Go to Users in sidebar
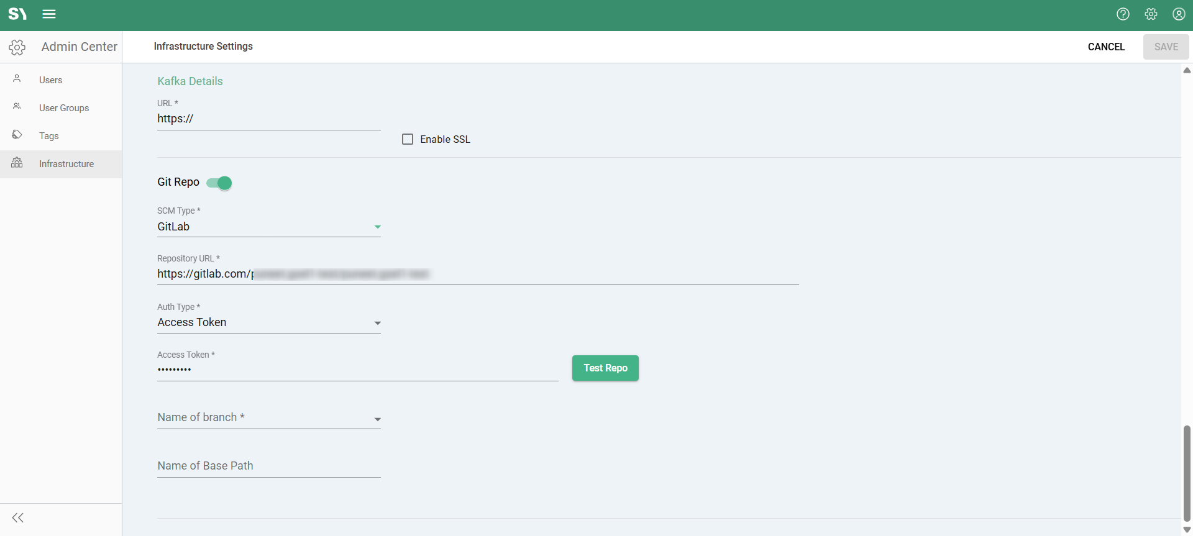Image resolution: width=1193 pixels, height=536 pixels. point(50,80)
